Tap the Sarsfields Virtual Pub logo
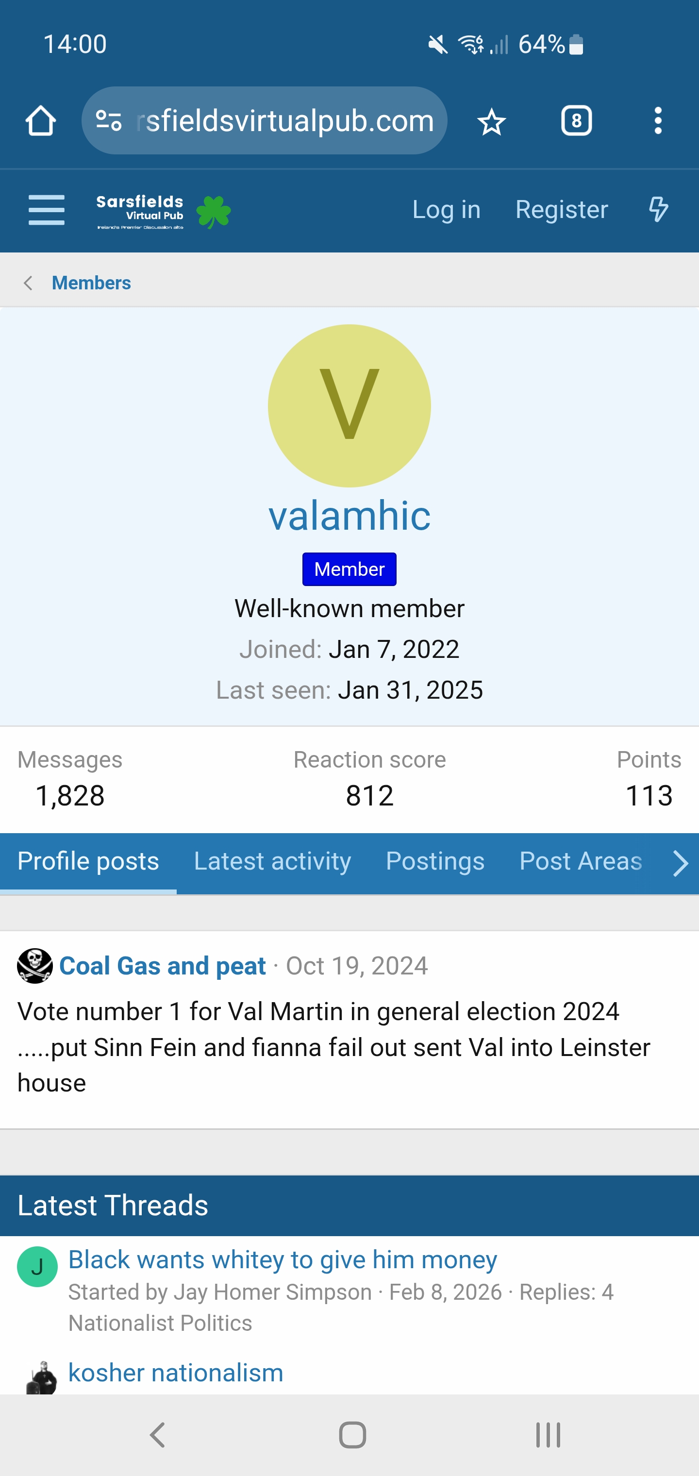The image size is (699, 1476). coord(163,211)
